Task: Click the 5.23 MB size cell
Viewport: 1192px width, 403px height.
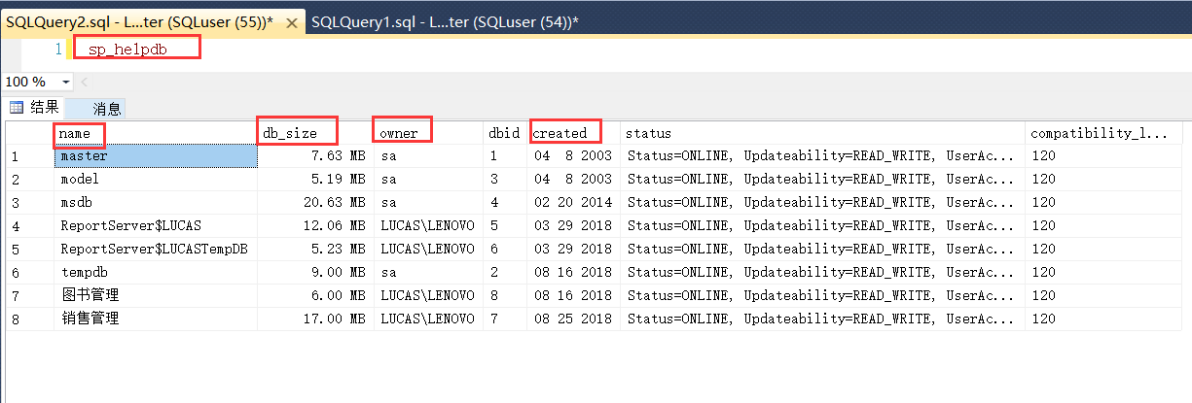Action: 316,249
